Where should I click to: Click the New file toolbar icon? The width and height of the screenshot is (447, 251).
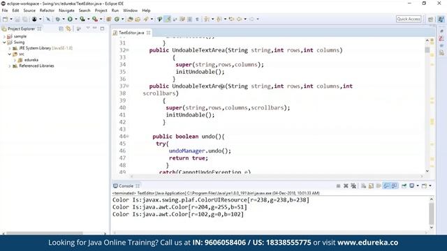[x=5, y=19]
